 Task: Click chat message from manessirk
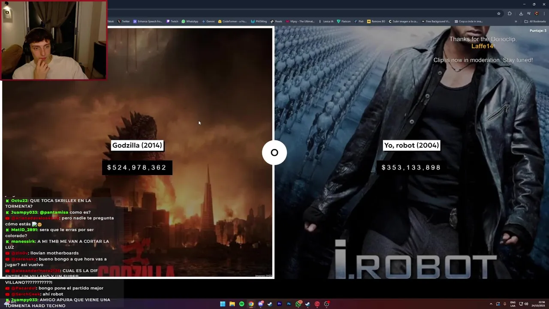point(57,244)
